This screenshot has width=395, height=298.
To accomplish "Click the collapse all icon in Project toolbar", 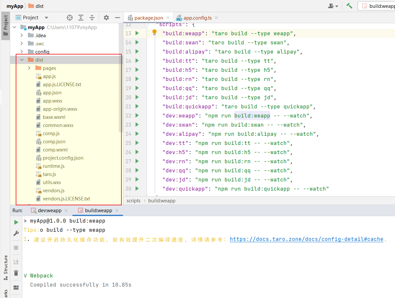I will click(x=92, y=18).
